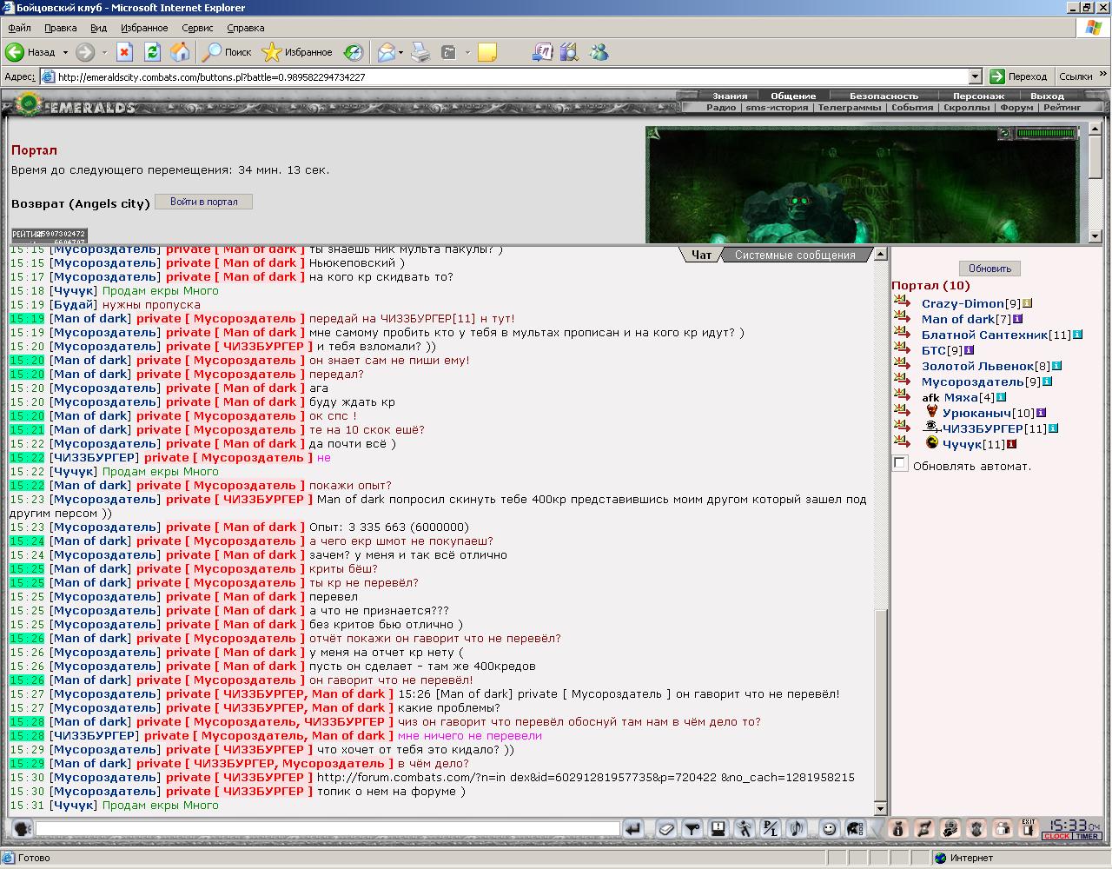Open the Безопасность game menu
Screen dimensions: 1112x869
(x=884, y=96)
